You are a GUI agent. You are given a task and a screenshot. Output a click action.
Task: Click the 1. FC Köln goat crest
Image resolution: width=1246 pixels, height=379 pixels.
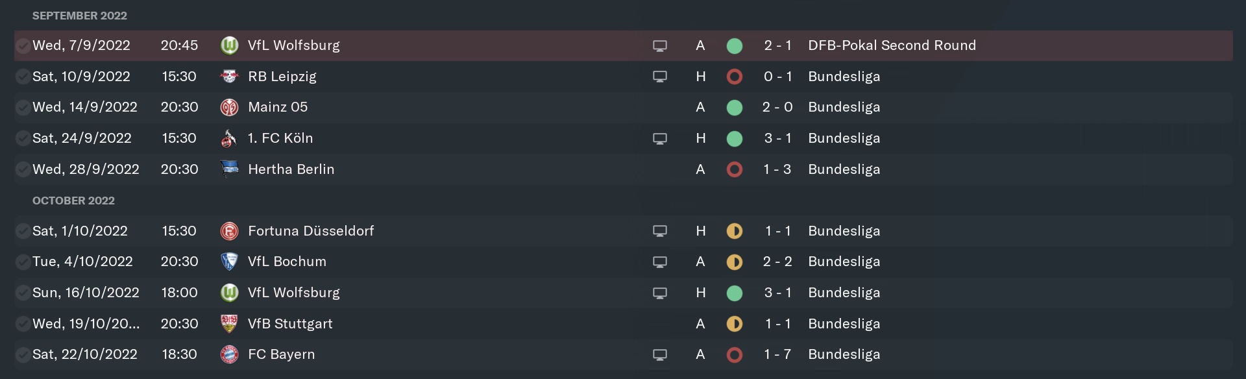[x=229, y=138]
